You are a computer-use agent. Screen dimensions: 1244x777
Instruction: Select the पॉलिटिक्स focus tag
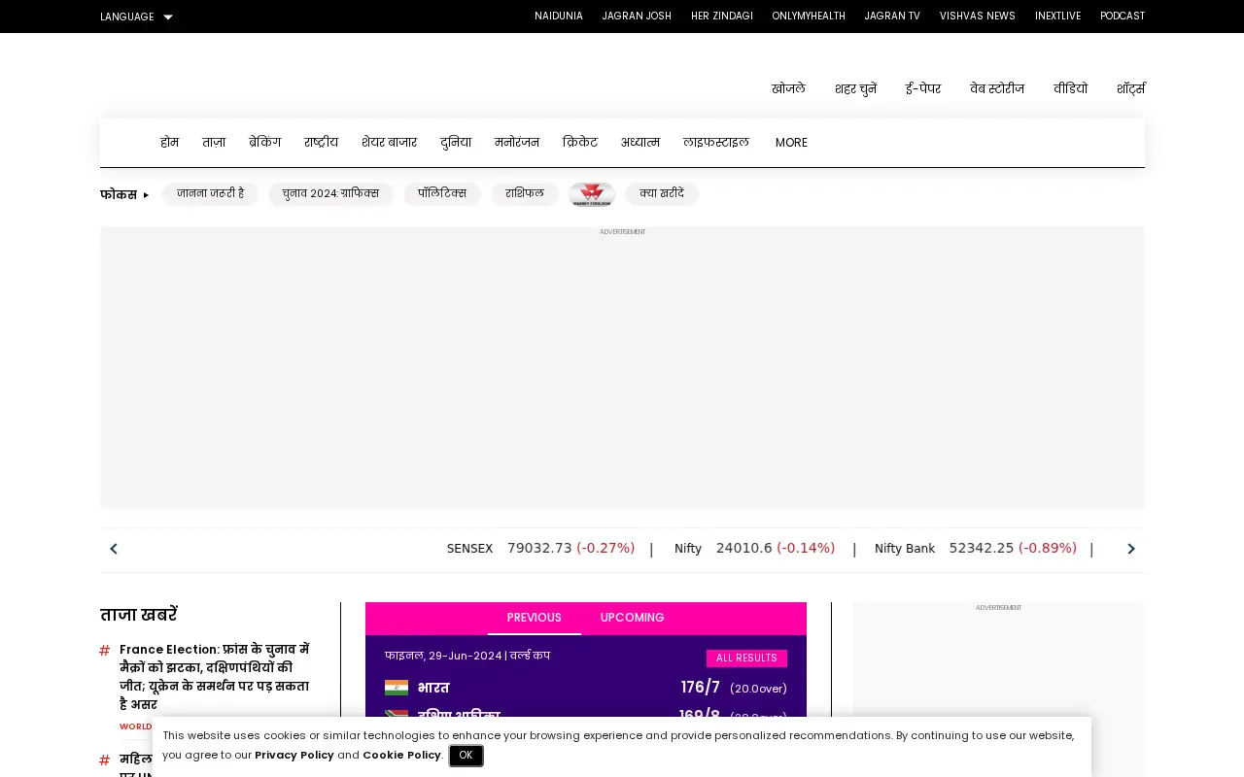coord(442,194)
